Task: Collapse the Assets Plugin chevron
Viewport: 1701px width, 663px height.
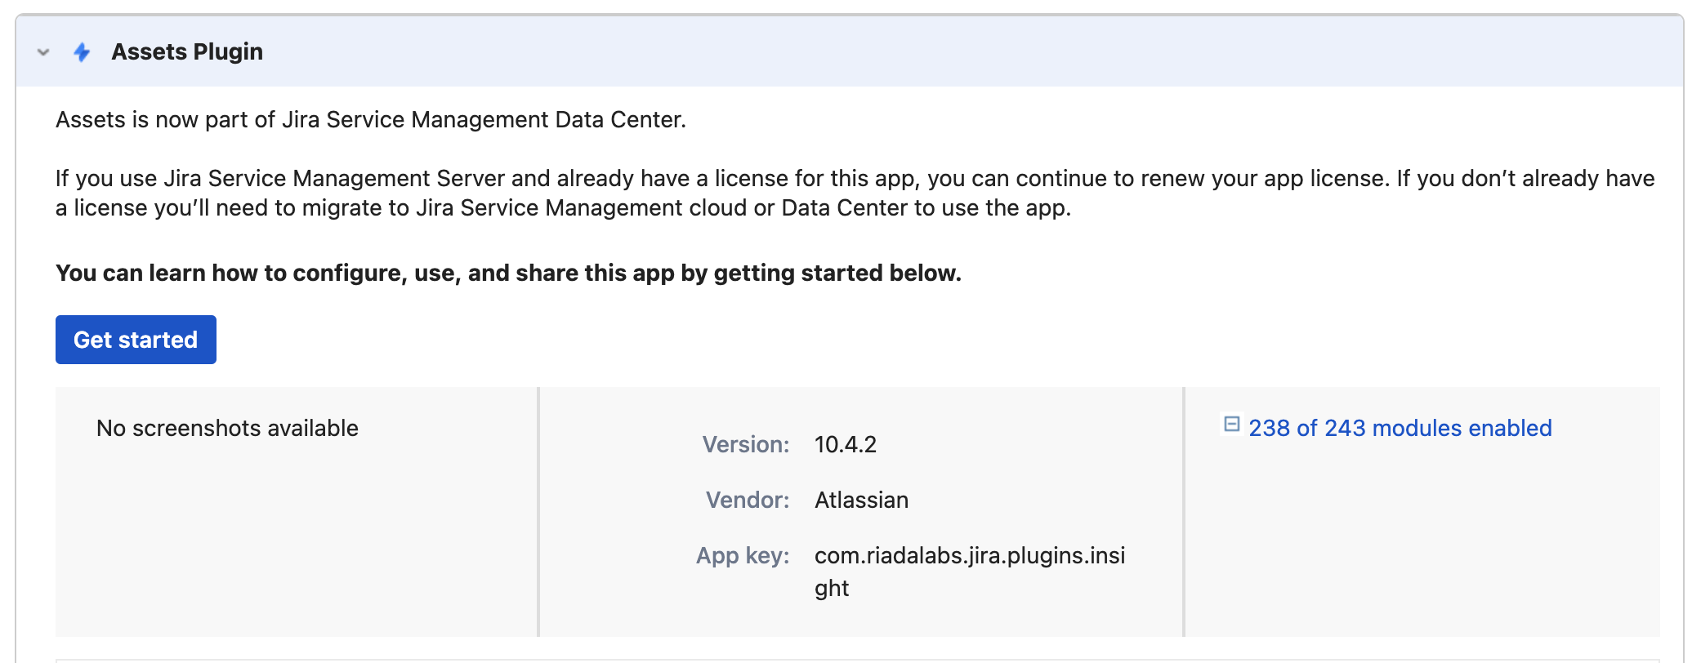Action: [x=43, y=52]
